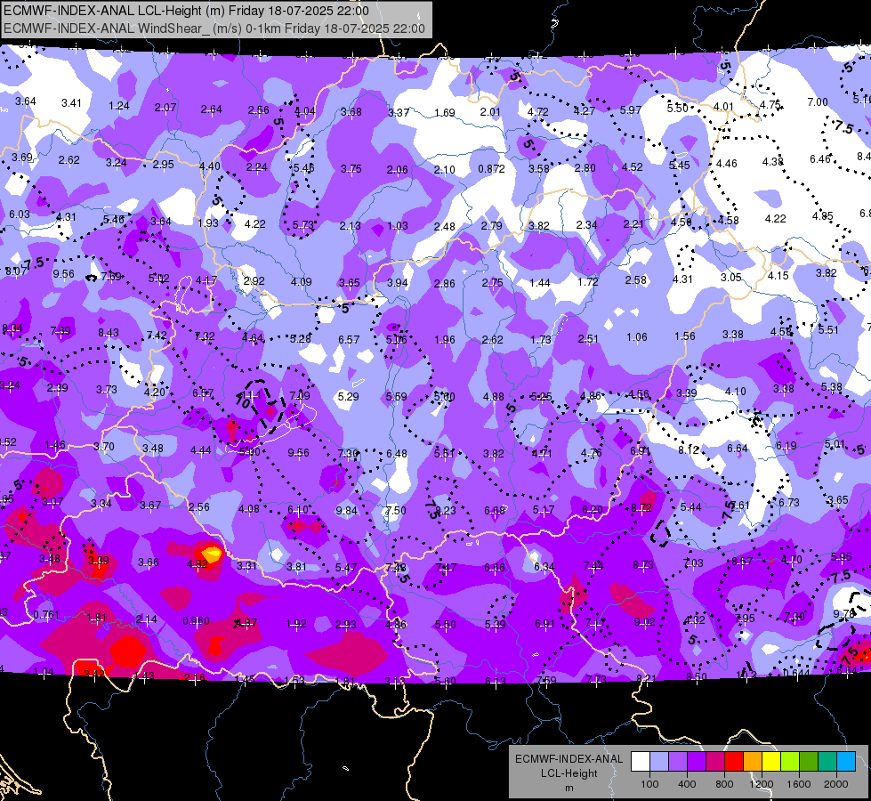The width and height of the screenshot is (871, 801).
Task: Click the white legend swatch below 100 m
Action: point(641,762)
